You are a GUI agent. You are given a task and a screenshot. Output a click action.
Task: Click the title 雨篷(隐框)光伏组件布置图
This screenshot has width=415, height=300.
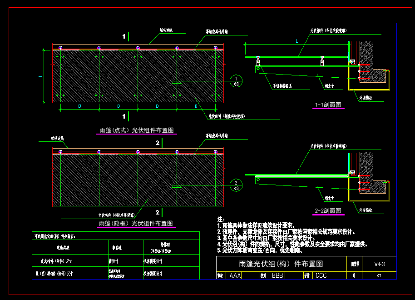point(136,224)
